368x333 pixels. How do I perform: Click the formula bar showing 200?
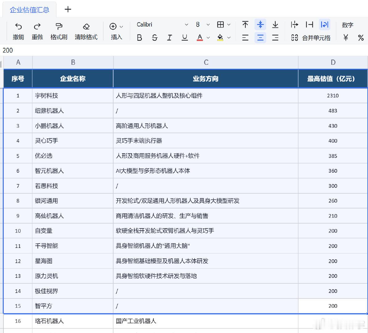click(184, 50)
